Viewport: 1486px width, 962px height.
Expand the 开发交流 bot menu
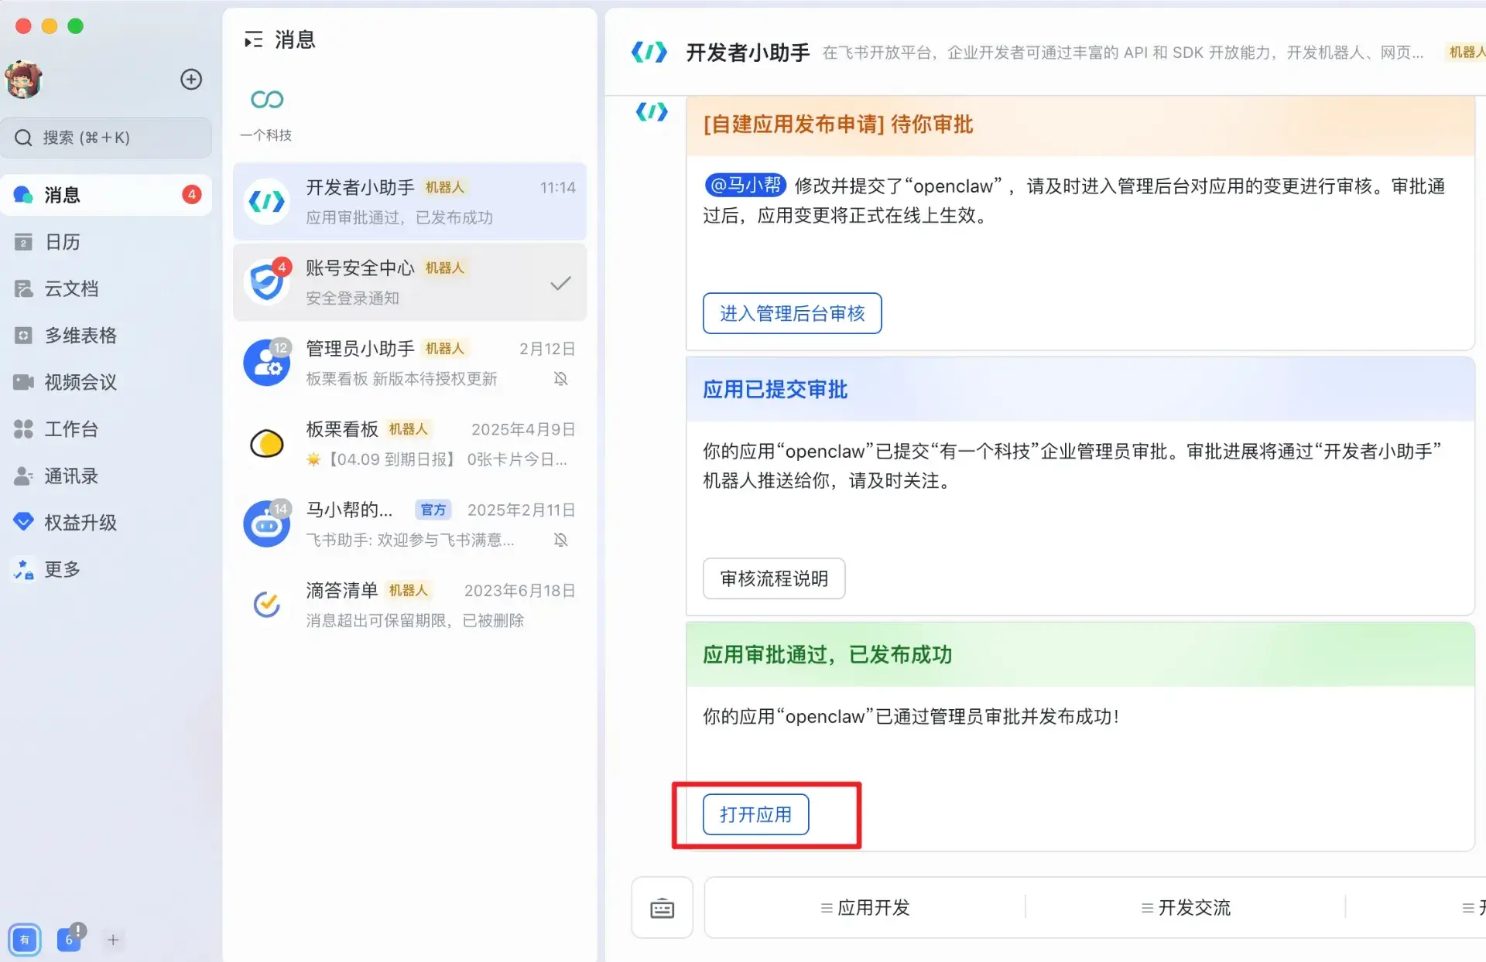pyautogui.click(x=1186, y=908)
